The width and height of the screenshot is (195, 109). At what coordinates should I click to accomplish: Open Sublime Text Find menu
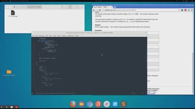click(47, 36)
